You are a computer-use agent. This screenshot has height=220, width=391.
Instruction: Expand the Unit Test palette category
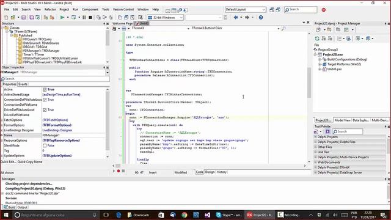pos(315,152)
